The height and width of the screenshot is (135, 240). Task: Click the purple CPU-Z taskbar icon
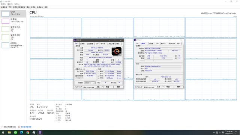pos(40,132)
